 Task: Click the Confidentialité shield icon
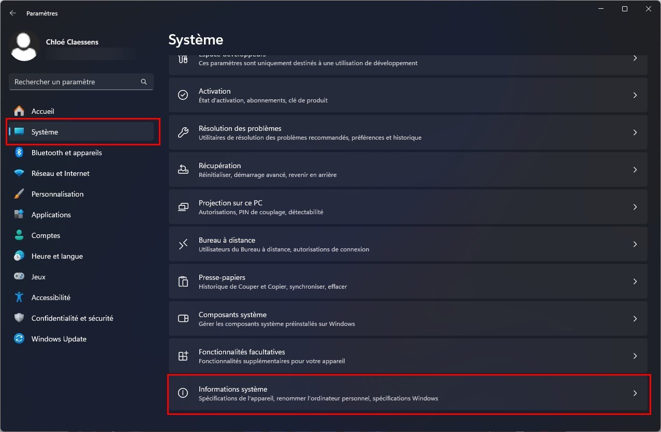click(x=19, y=318)
